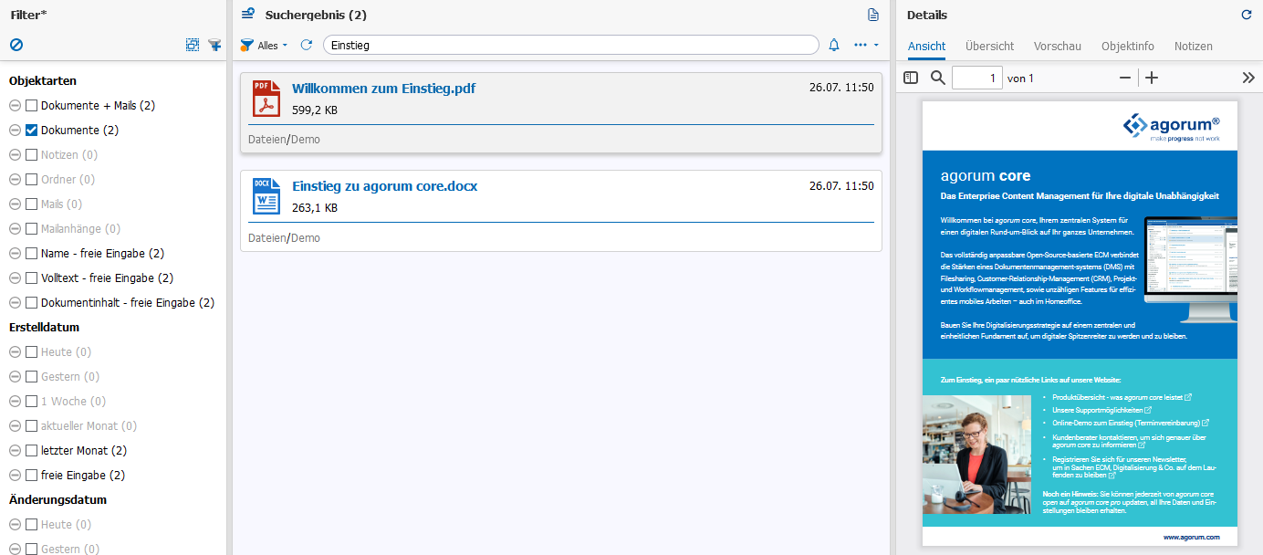
Task: Click the minus icon beside freie Eingabe (2)
Action: 16,476
